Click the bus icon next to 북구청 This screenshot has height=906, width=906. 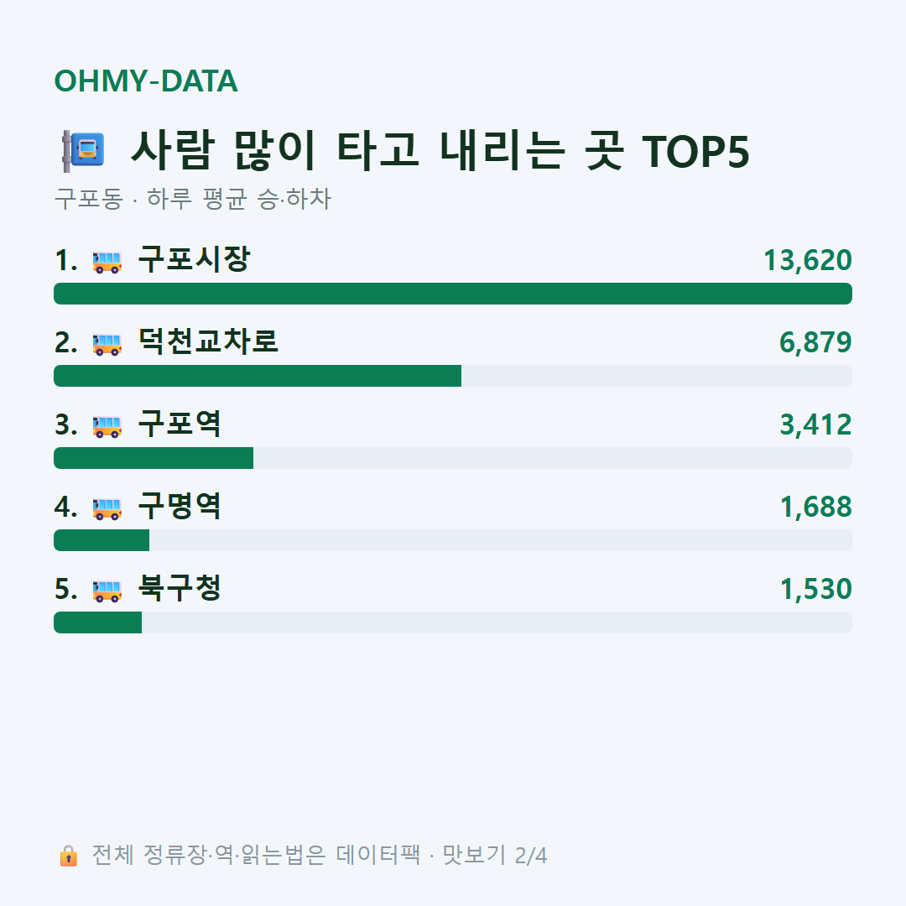point(107,591)
